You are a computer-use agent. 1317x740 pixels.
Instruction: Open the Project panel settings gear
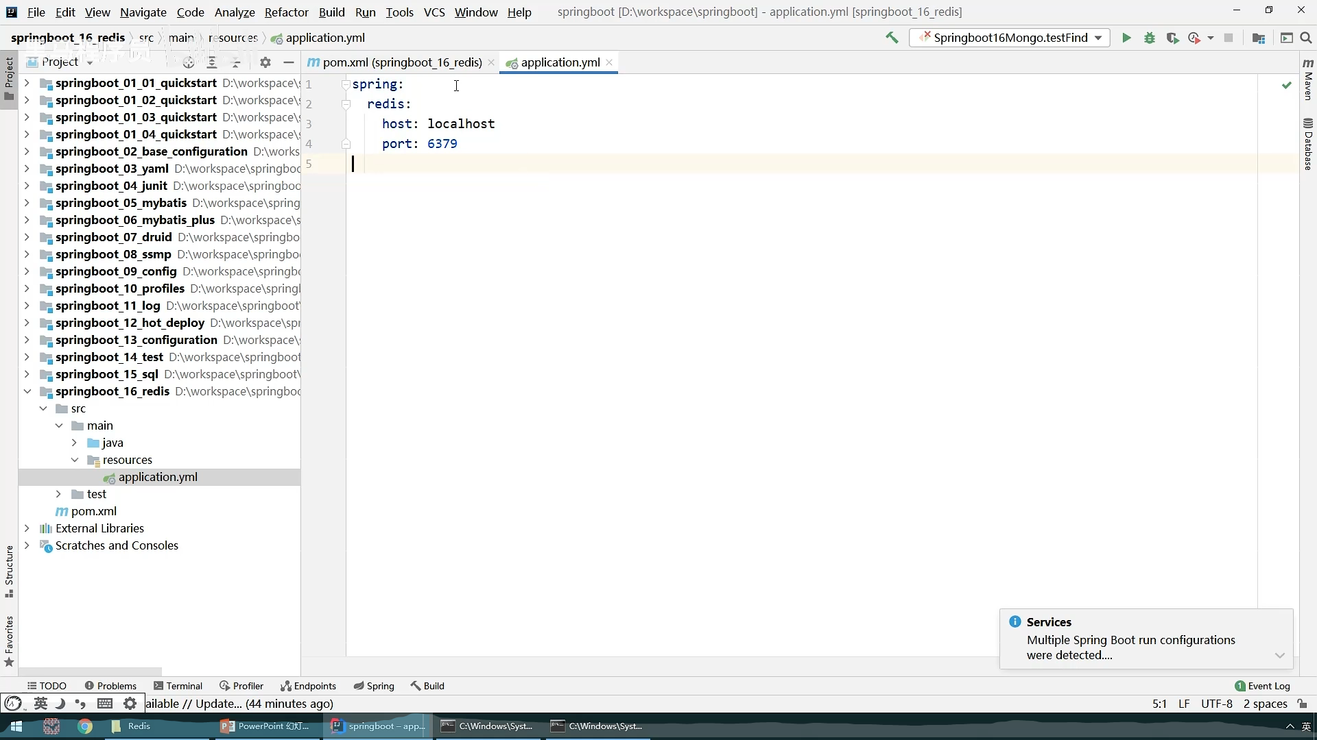pos(265,62)
